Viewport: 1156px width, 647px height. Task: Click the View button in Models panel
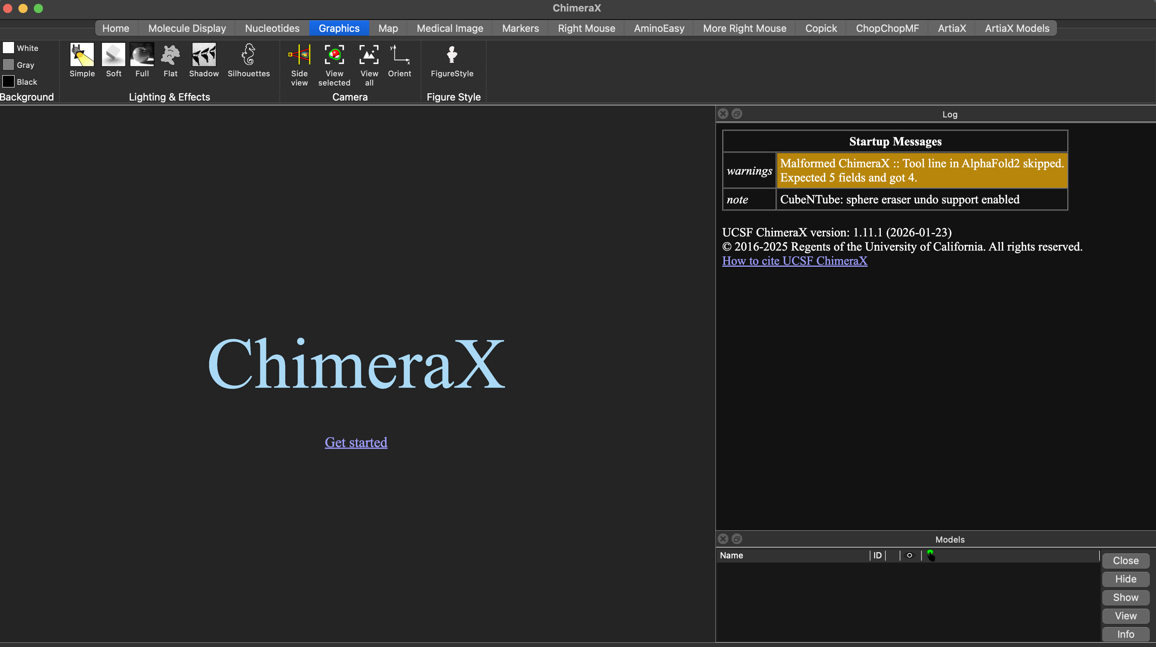pos(1125,616)
